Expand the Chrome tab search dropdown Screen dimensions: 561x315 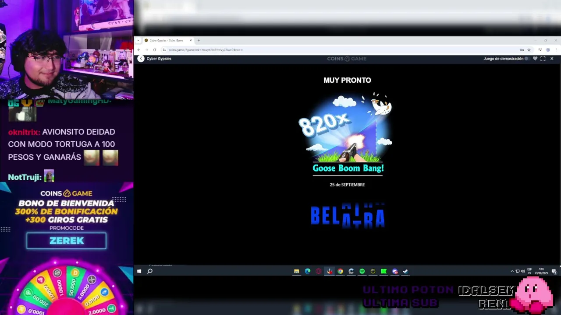[138, 40]
